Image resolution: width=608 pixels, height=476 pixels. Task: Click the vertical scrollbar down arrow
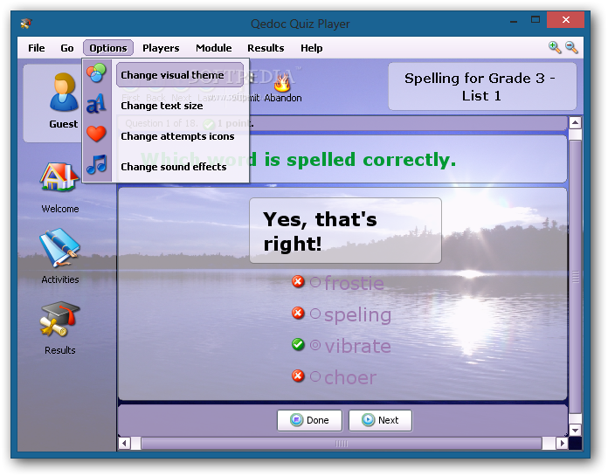coord(575,430)
